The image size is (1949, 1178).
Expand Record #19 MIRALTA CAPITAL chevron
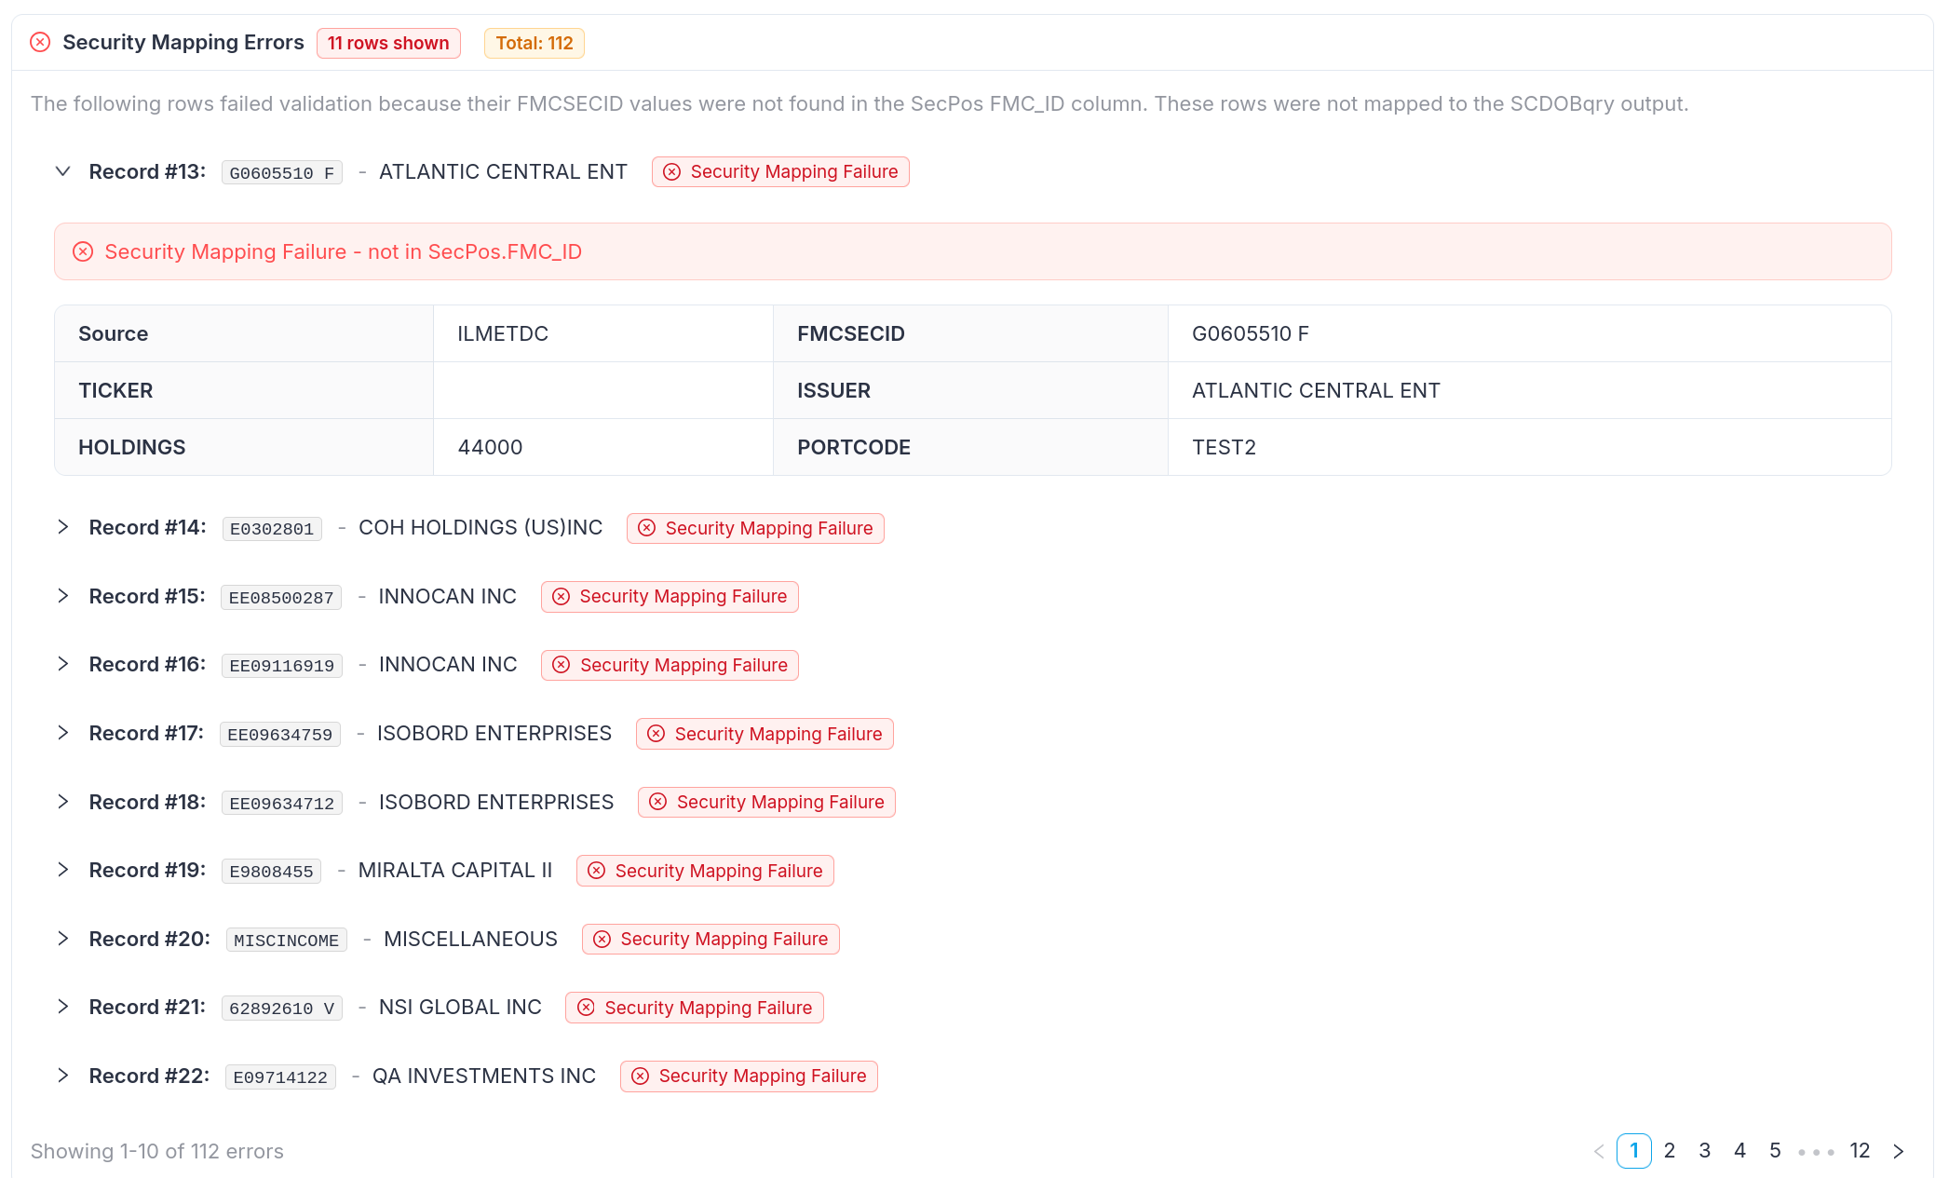coord(62,870)
